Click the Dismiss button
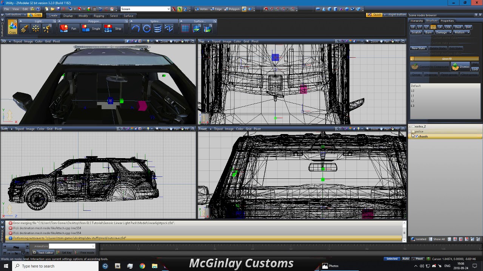Viewport: 483px width, 271px height. [x=460, y=67]
